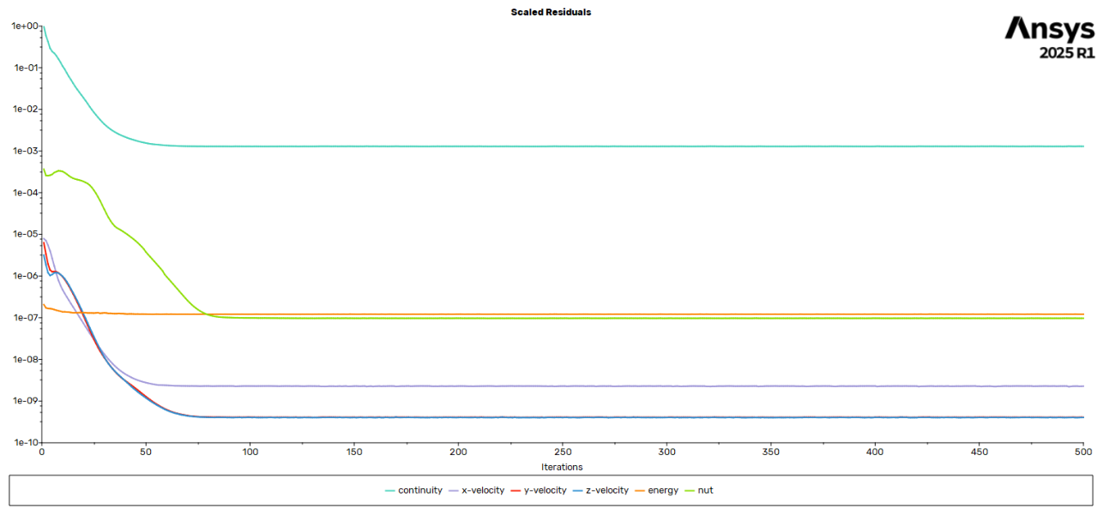Viewport: 1103px width, 514px height.
Task: Click the '1e+00' y-axis tick label
Action: (24, 27)
